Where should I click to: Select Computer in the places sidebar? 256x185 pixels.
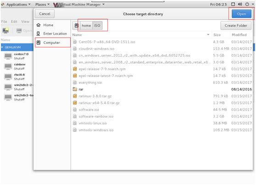click(x=53, y=43)
